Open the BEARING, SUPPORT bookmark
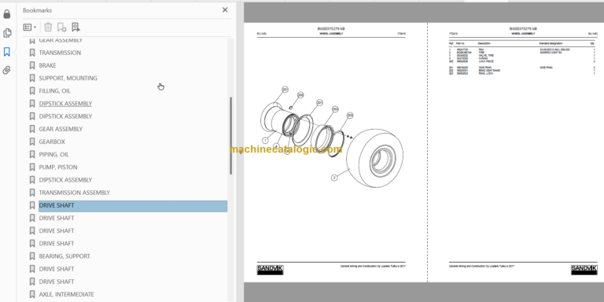This screenshot has width=604, height=302. (64, 256)
